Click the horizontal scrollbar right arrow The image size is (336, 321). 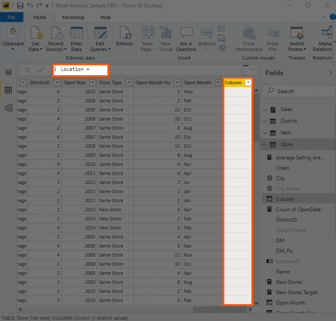(250, 309)
